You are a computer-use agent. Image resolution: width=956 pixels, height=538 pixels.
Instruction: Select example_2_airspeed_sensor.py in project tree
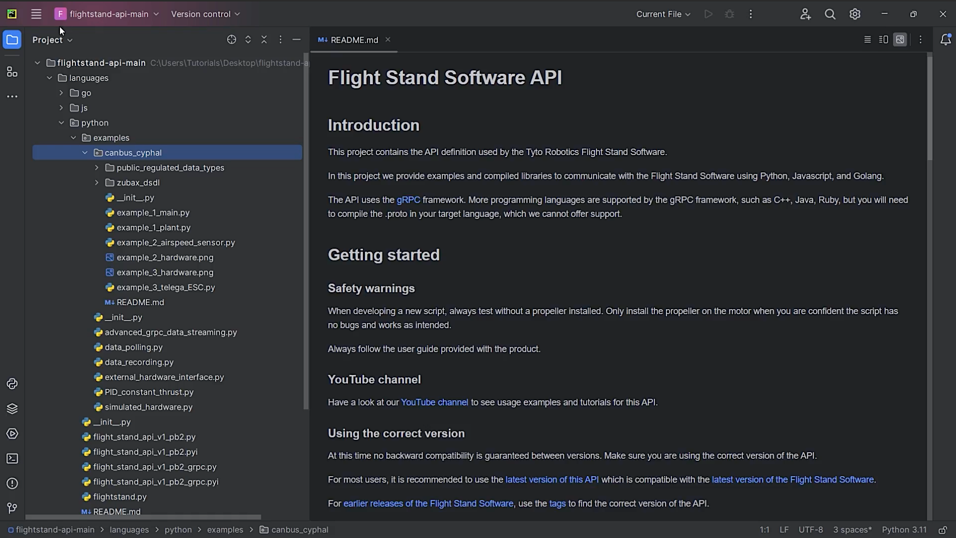[176, 242]
